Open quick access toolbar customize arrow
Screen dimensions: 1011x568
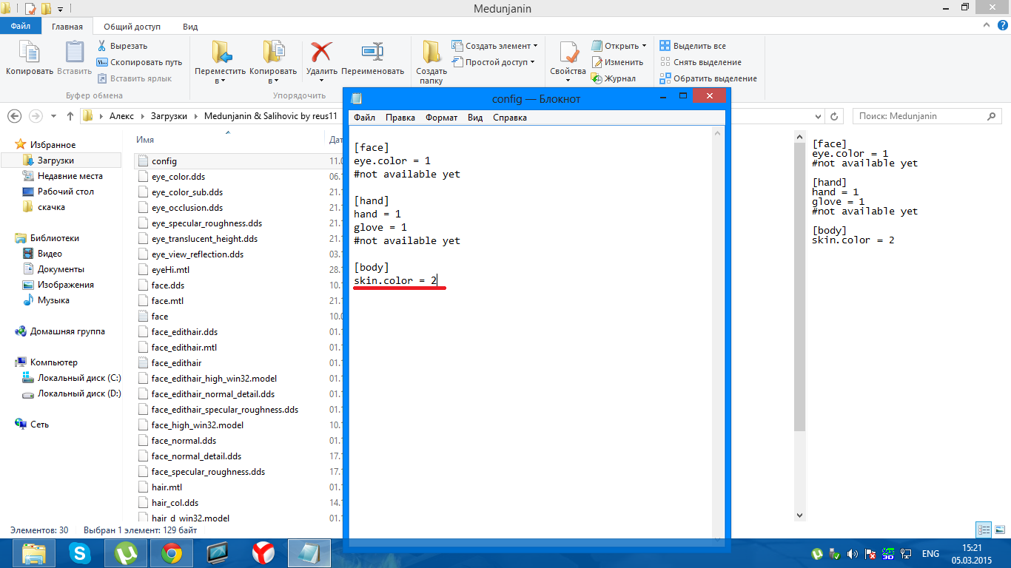(x=60, y=10)
